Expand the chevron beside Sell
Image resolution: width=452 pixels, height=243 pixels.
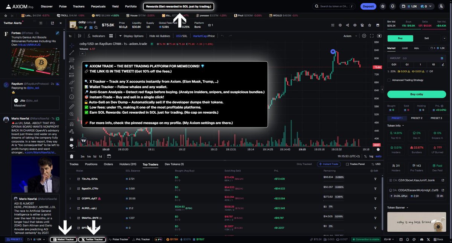445,38
